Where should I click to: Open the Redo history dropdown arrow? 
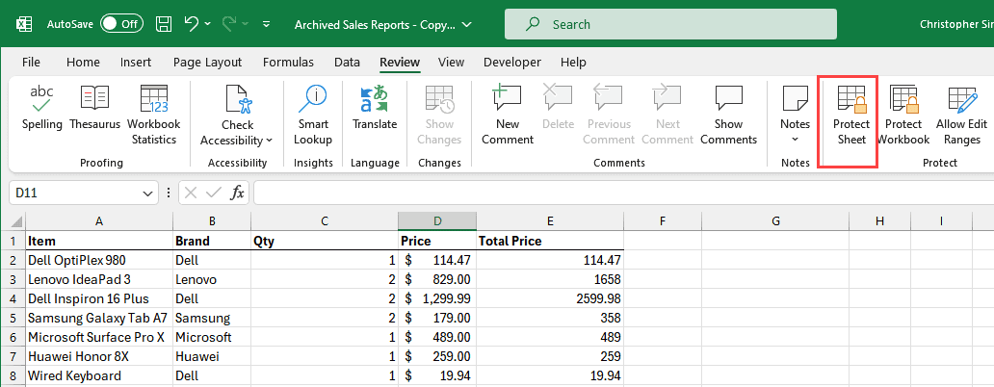click(x=246, y=24)
